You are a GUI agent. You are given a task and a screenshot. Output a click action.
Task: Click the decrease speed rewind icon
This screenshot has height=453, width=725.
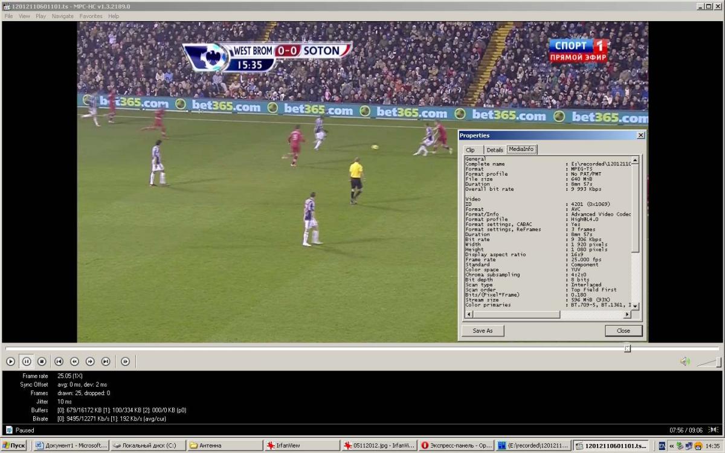[74, 361]
